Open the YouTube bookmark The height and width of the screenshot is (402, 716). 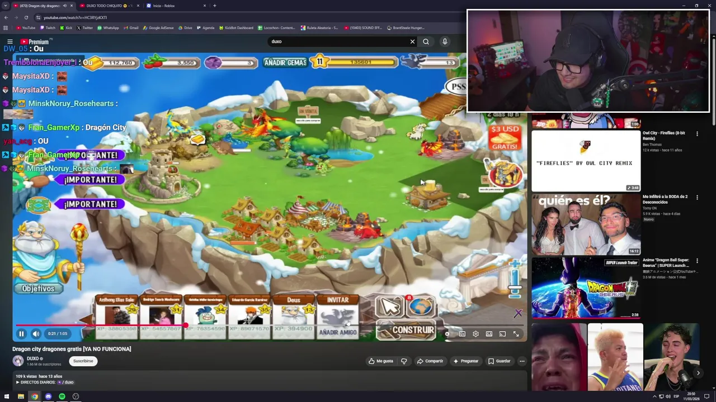click(26, 28)
